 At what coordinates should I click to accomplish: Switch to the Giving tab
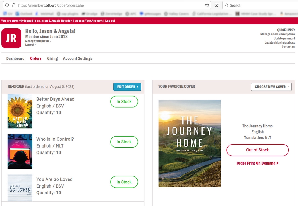[52, 58]
